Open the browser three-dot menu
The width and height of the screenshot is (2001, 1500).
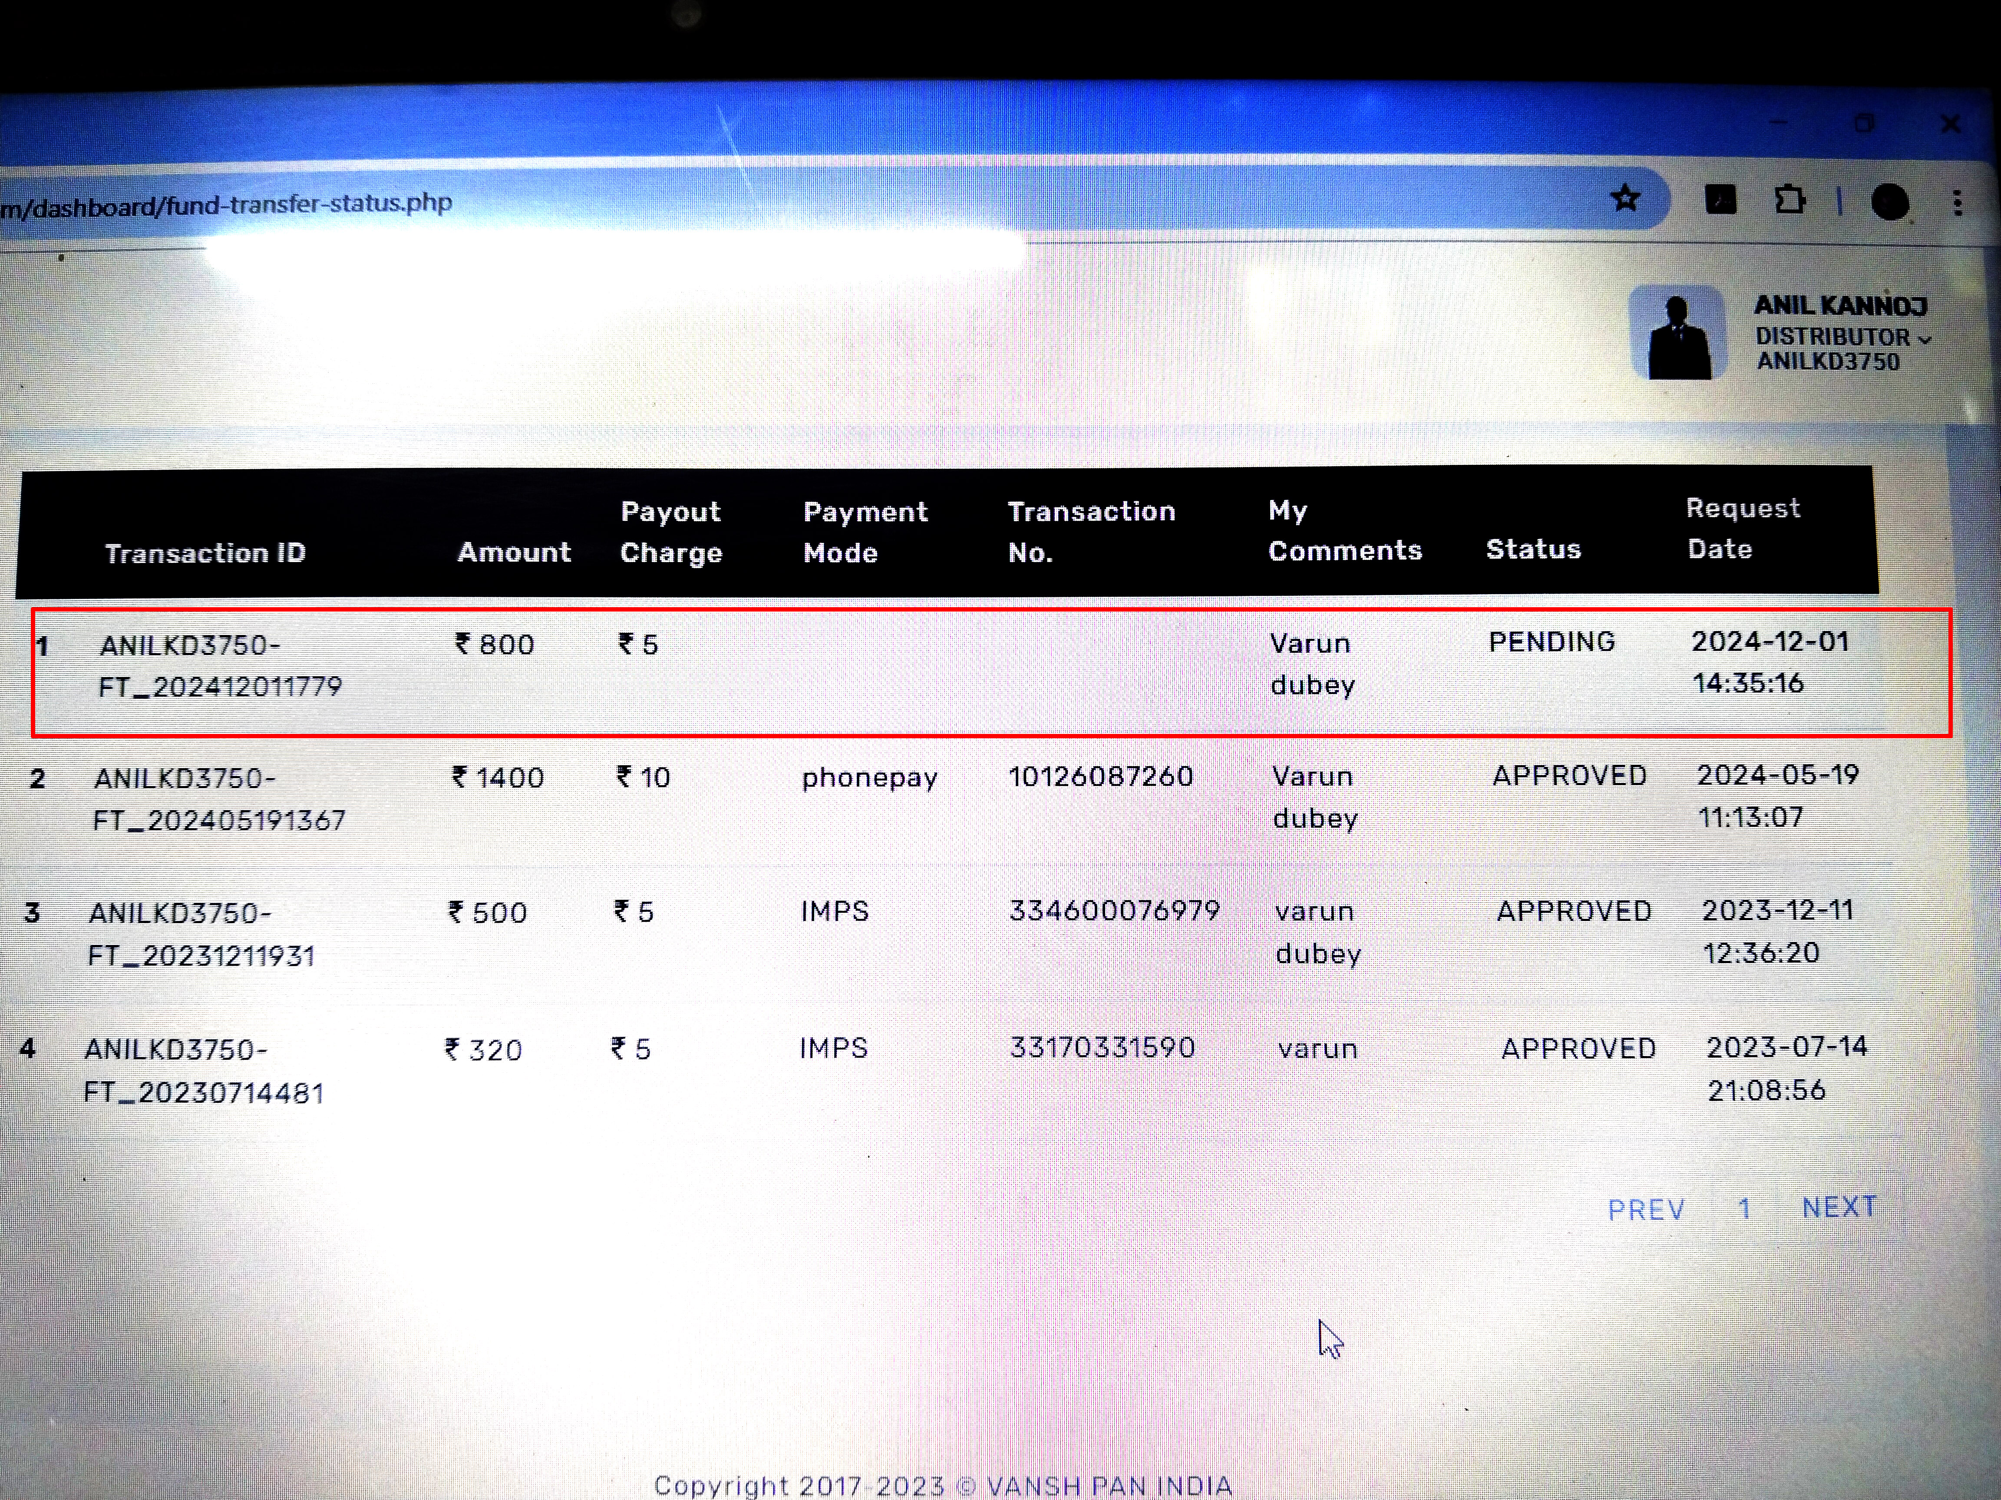click(1958, 203)
